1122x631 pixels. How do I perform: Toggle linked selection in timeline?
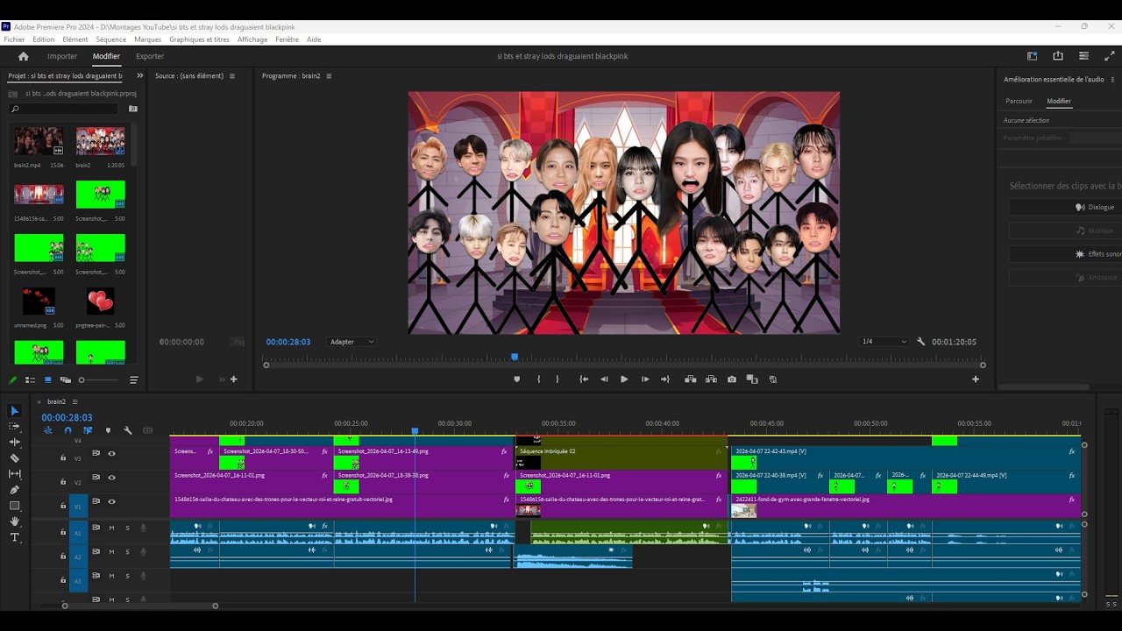pos(88,430)
